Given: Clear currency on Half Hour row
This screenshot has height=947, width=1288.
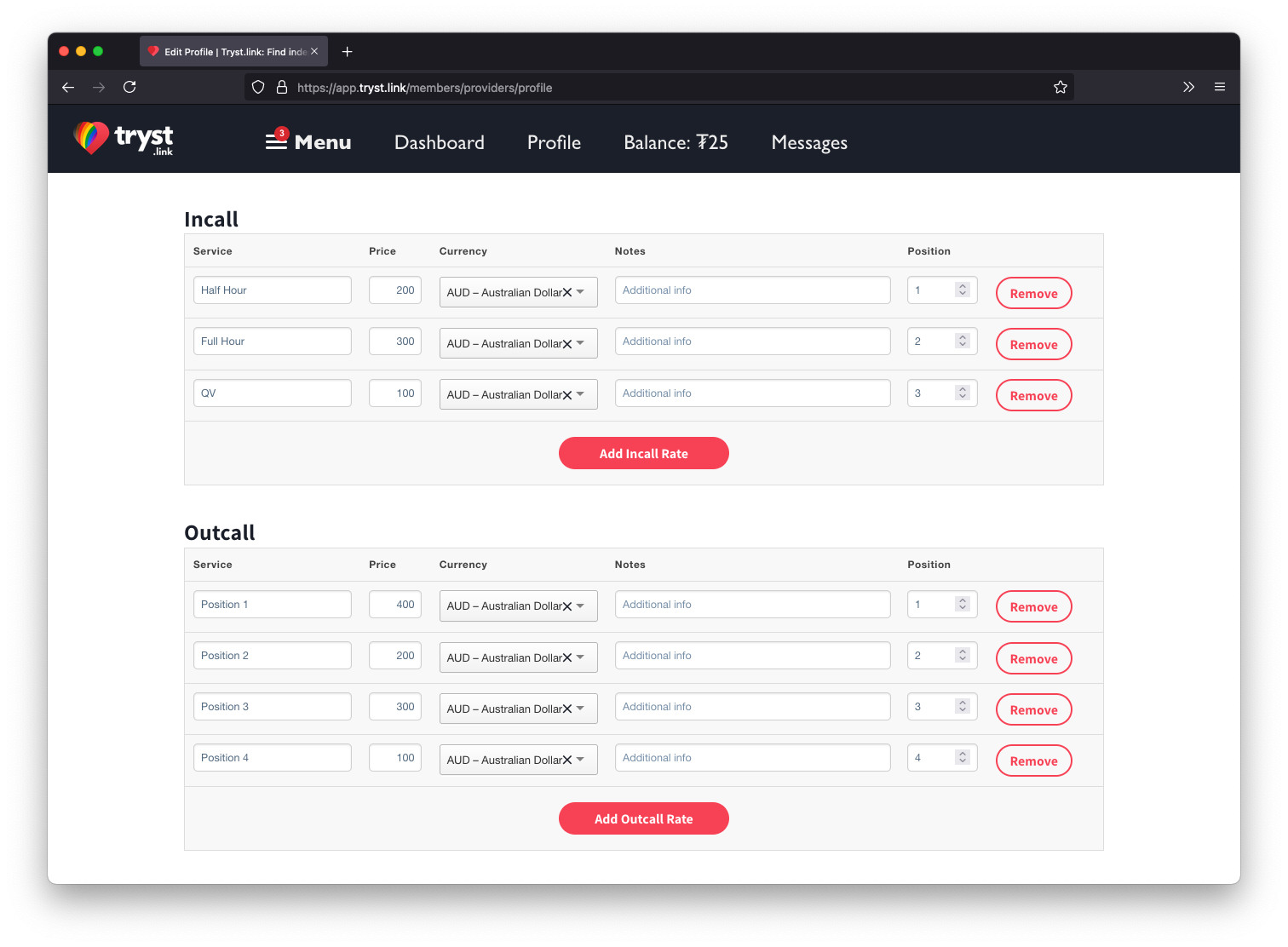Looking at the screenshot, I should [x=567, y=292].
